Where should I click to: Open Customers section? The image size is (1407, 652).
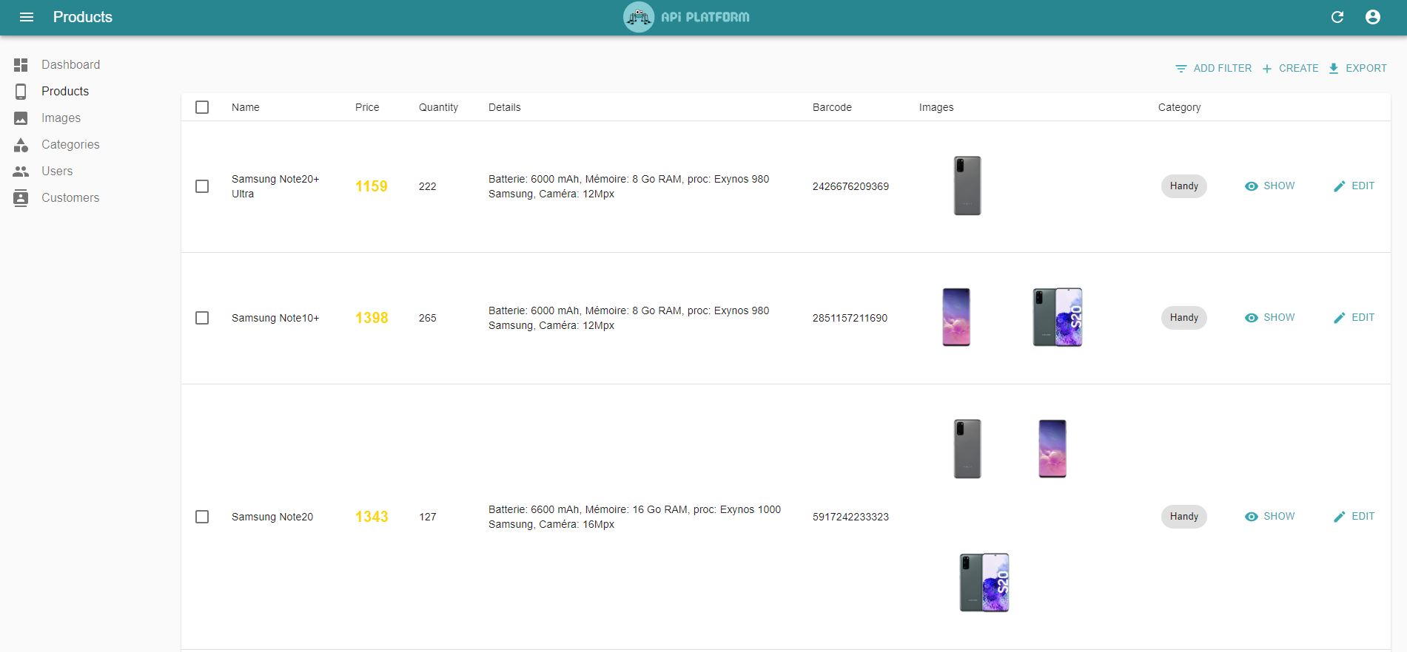[70, 198]
